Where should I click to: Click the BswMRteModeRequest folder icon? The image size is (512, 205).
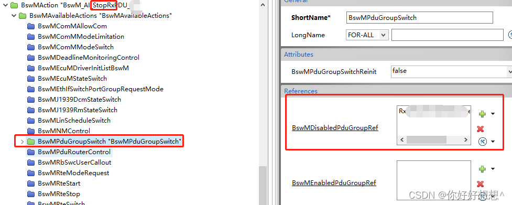(31, 172)
